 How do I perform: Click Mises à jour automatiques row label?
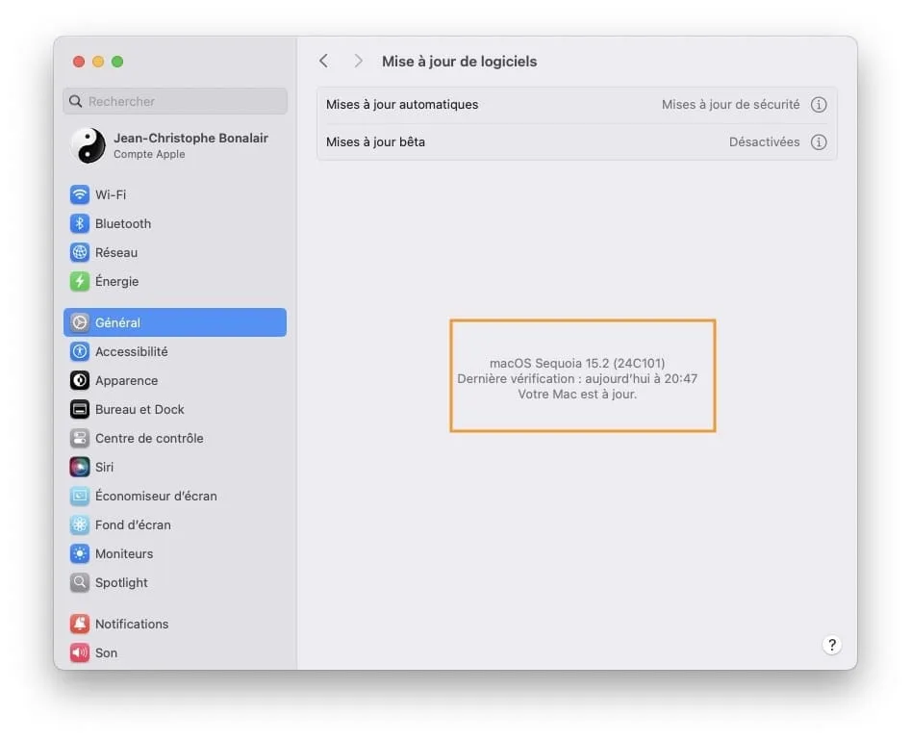[402, 105]
